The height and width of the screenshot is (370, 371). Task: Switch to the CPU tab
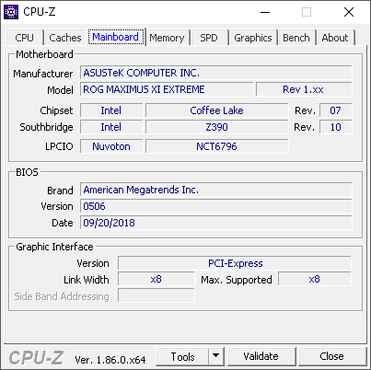[x=24, y=38]
